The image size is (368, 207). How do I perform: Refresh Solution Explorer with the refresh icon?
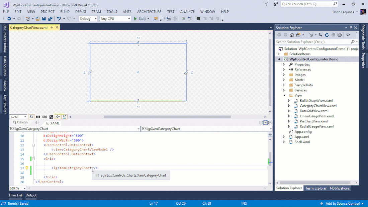pos(327,35)
